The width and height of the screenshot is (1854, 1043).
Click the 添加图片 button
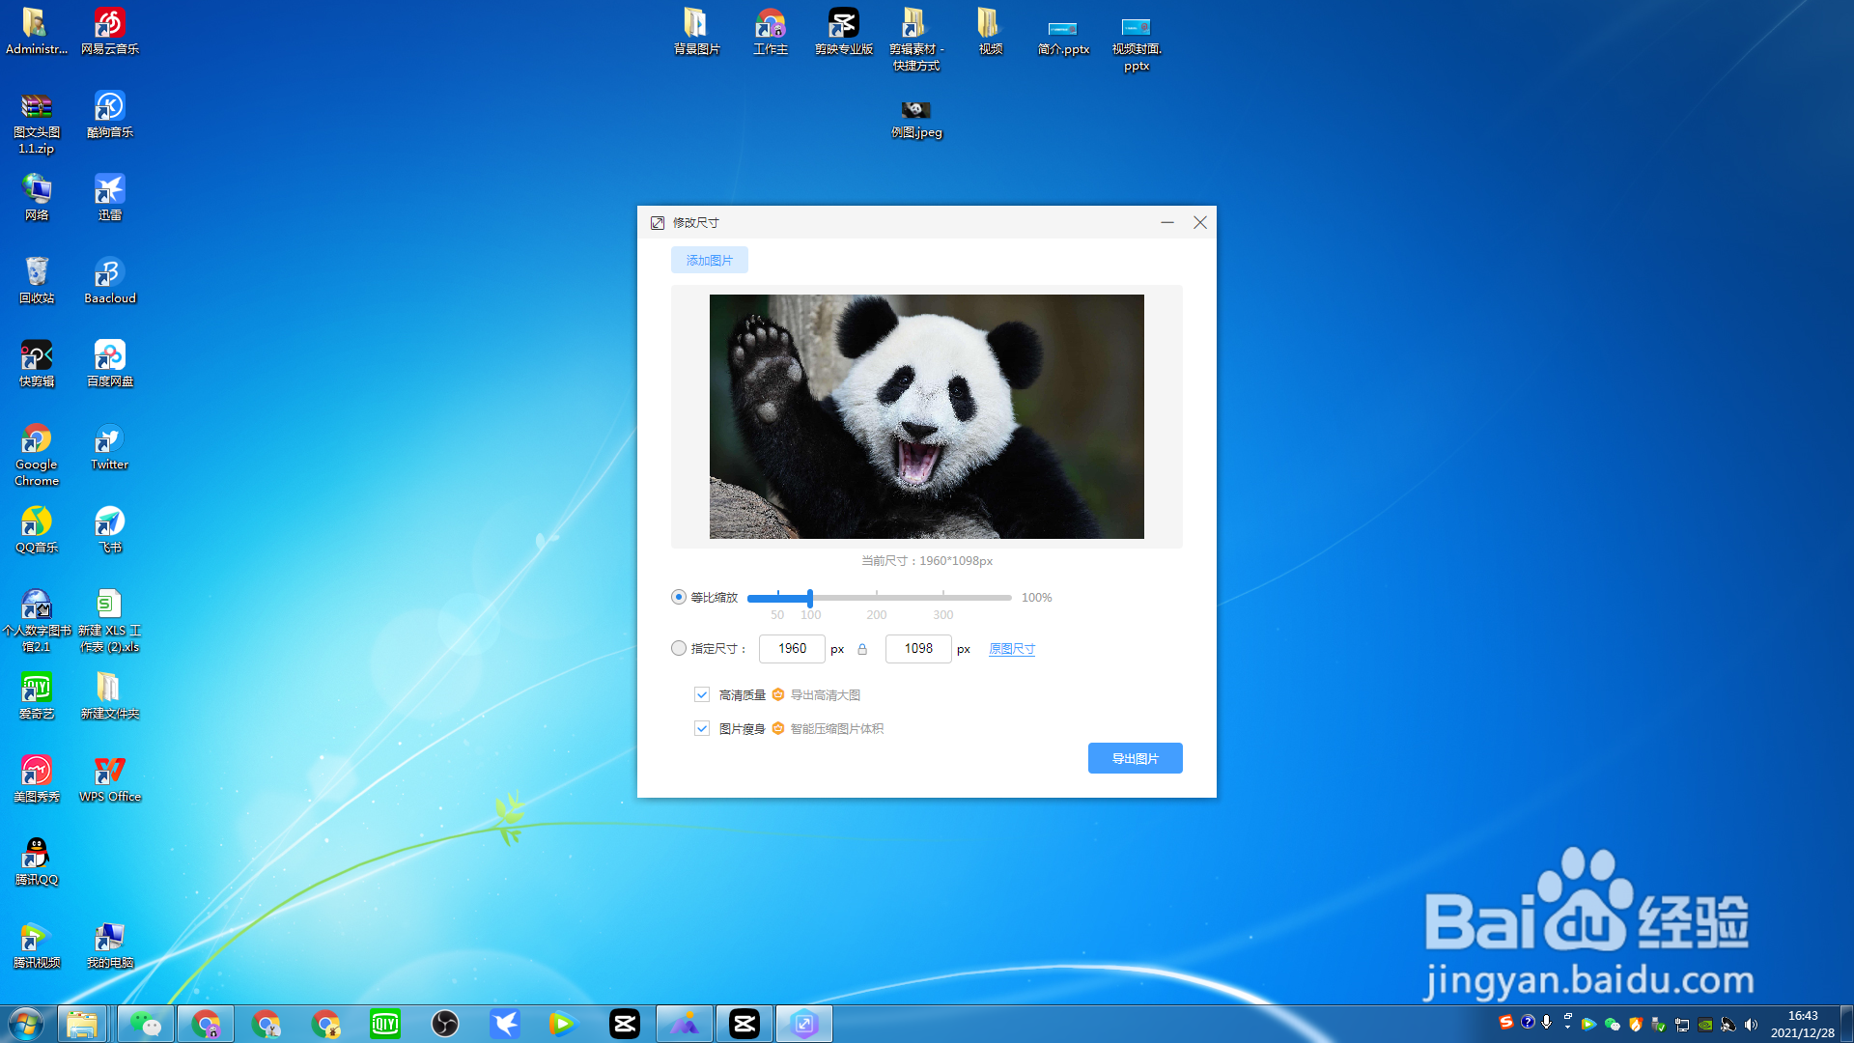pos(709,260)
